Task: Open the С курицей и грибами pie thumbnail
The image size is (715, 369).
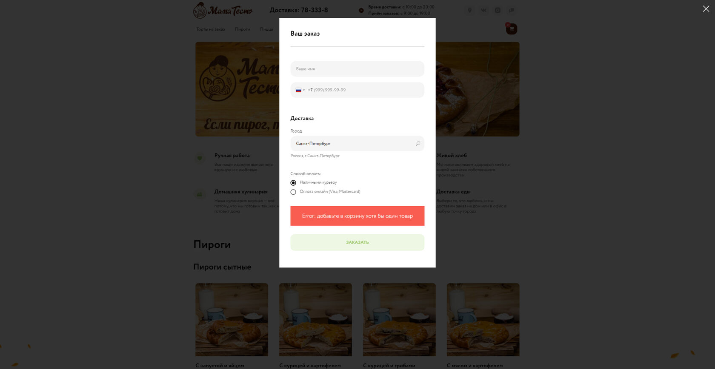Action: (399, 320)
